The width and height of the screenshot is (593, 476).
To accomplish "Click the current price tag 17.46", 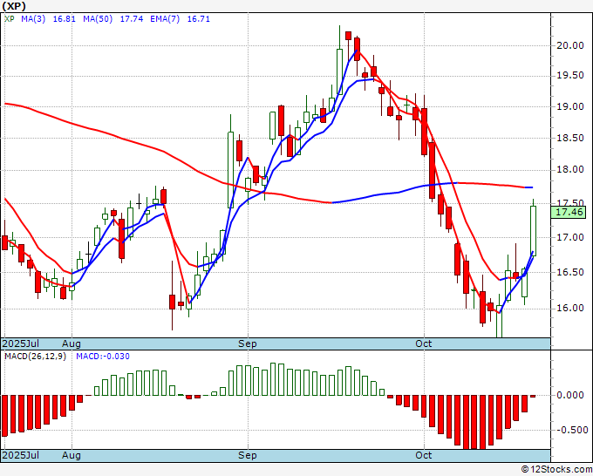I will [x=569, y=212].
